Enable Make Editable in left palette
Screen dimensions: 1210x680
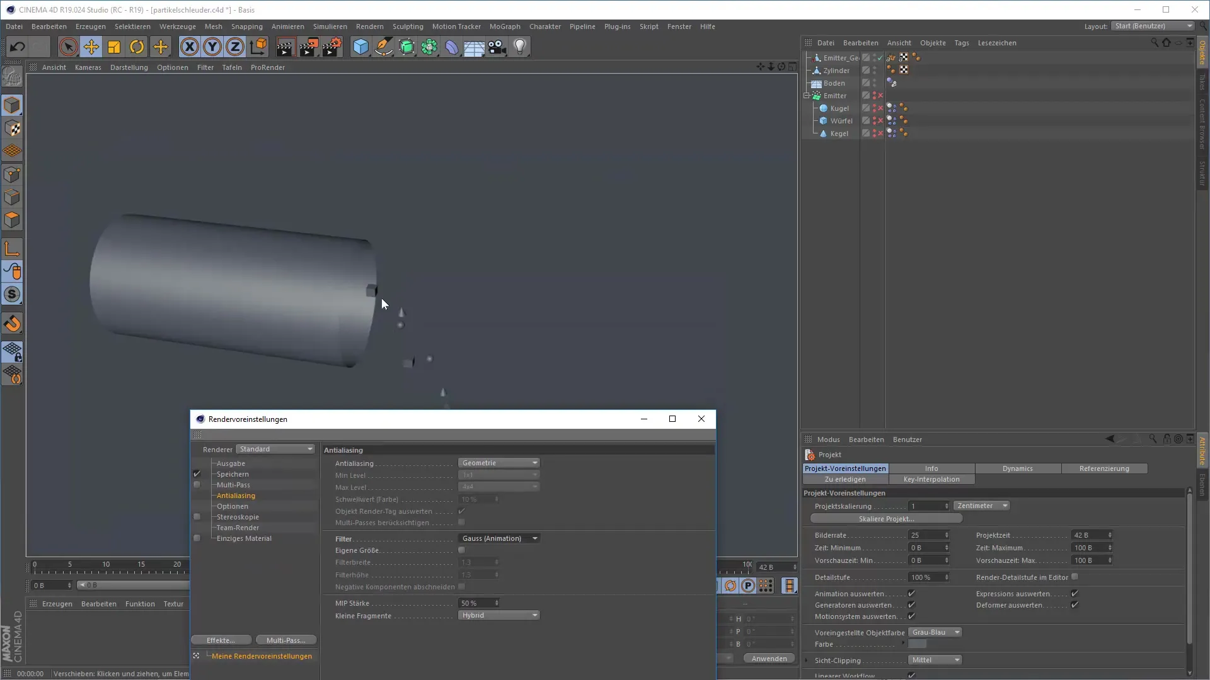click(12, 77)
